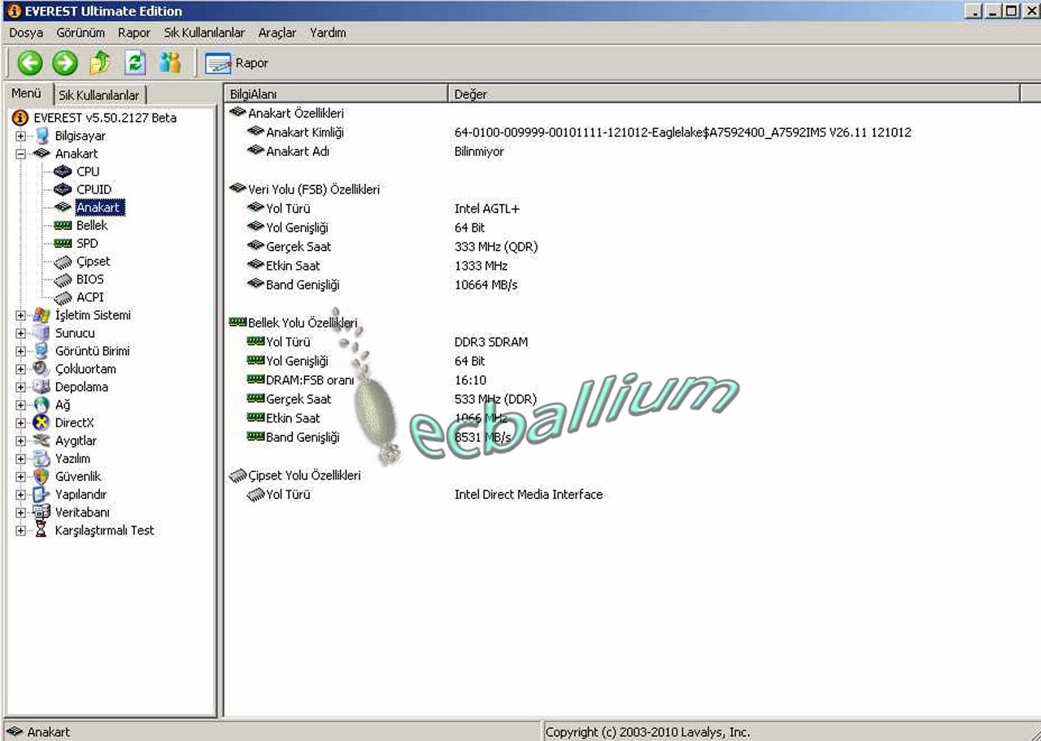Click the green Back arrow toolbar icon

click(x=30, y=63)
